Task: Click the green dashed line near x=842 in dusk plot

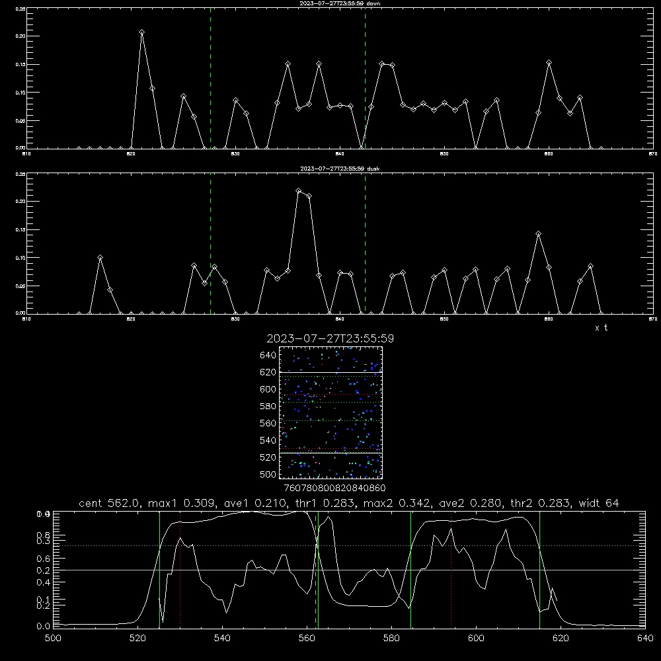Action: [x=365, y=245]
